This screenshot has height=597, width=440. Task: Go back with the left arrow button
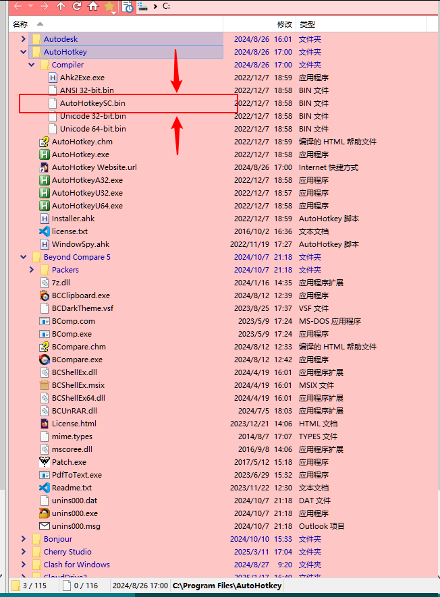pyautogui.click(x=18, y=6)
